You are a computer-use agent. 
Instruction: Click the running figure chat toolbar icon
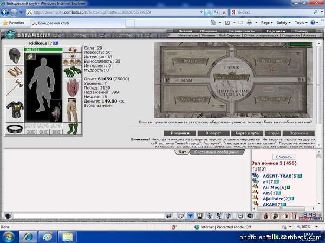[209, 216]
